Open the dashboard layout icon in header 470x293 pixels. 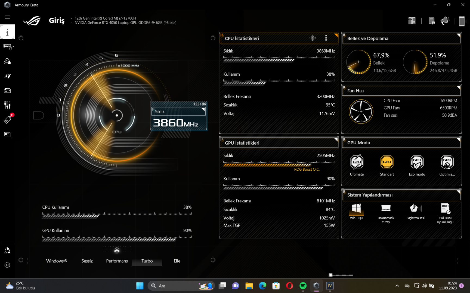point(412,21)
